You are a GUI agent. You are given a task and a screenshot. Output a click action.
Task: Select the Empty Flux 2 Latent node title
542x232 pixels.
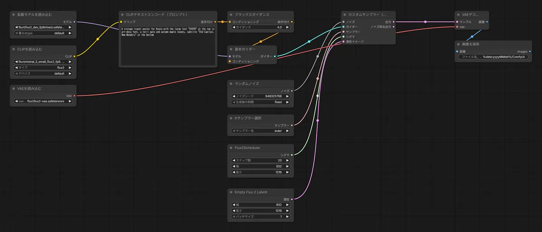pyautogui.click(x=251, y=192)
